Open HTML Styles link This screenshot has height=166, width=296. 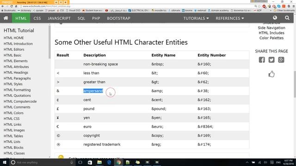click(x=13, y=84)
